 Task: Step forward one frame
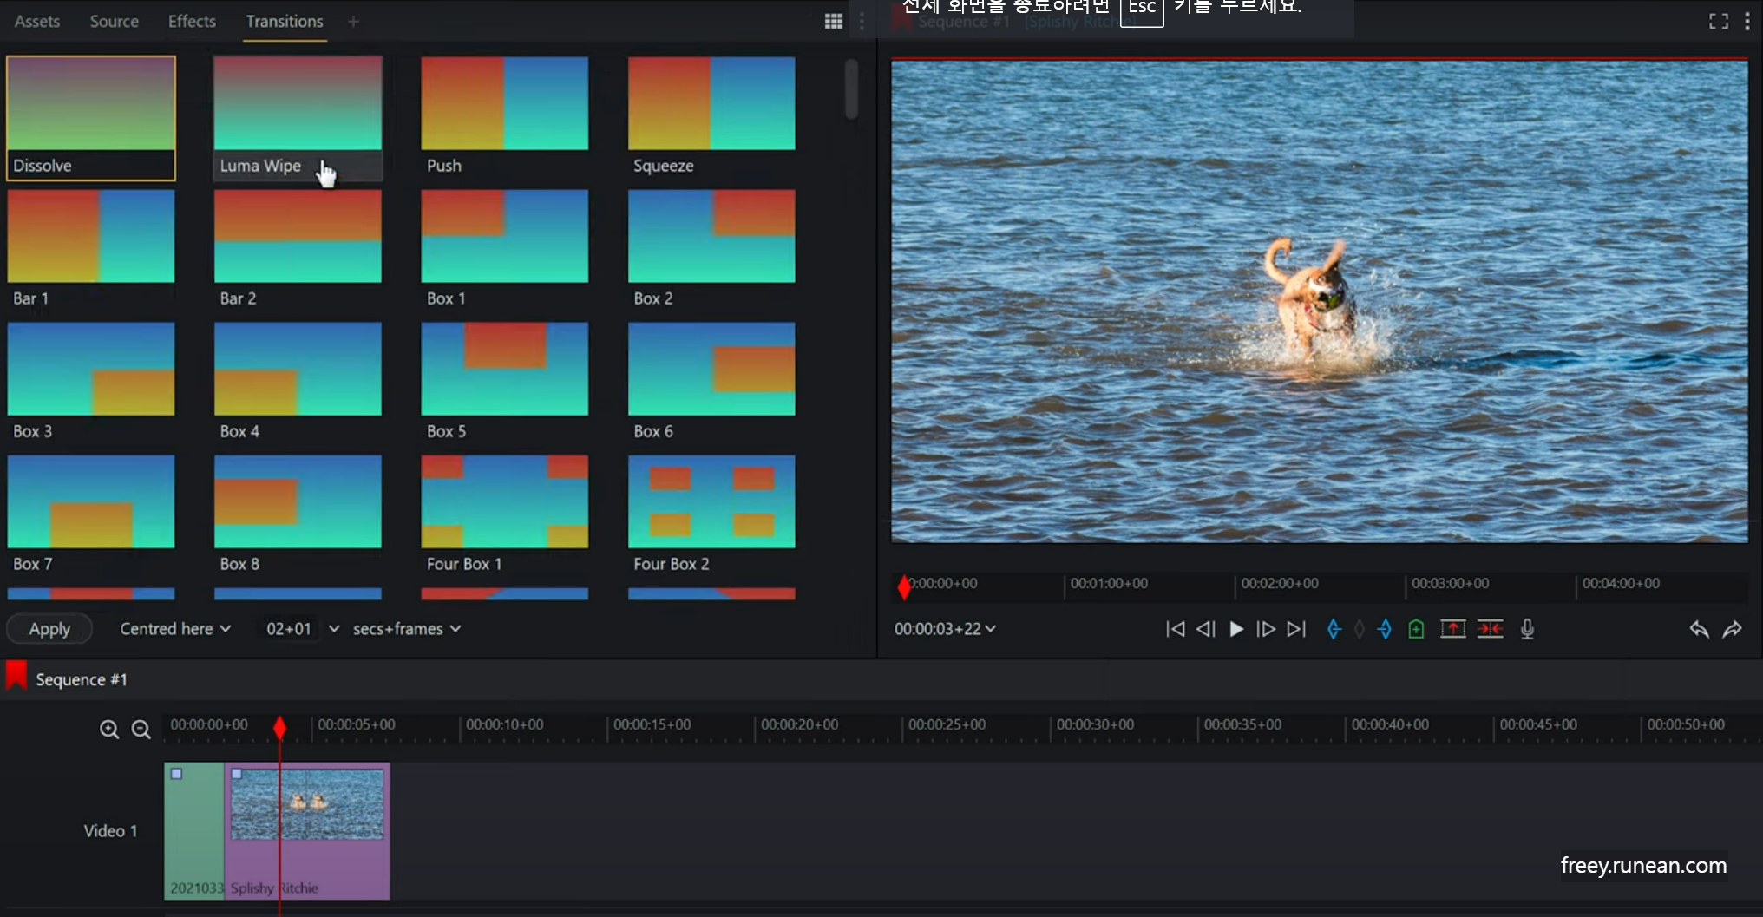tap(1266, 629)
